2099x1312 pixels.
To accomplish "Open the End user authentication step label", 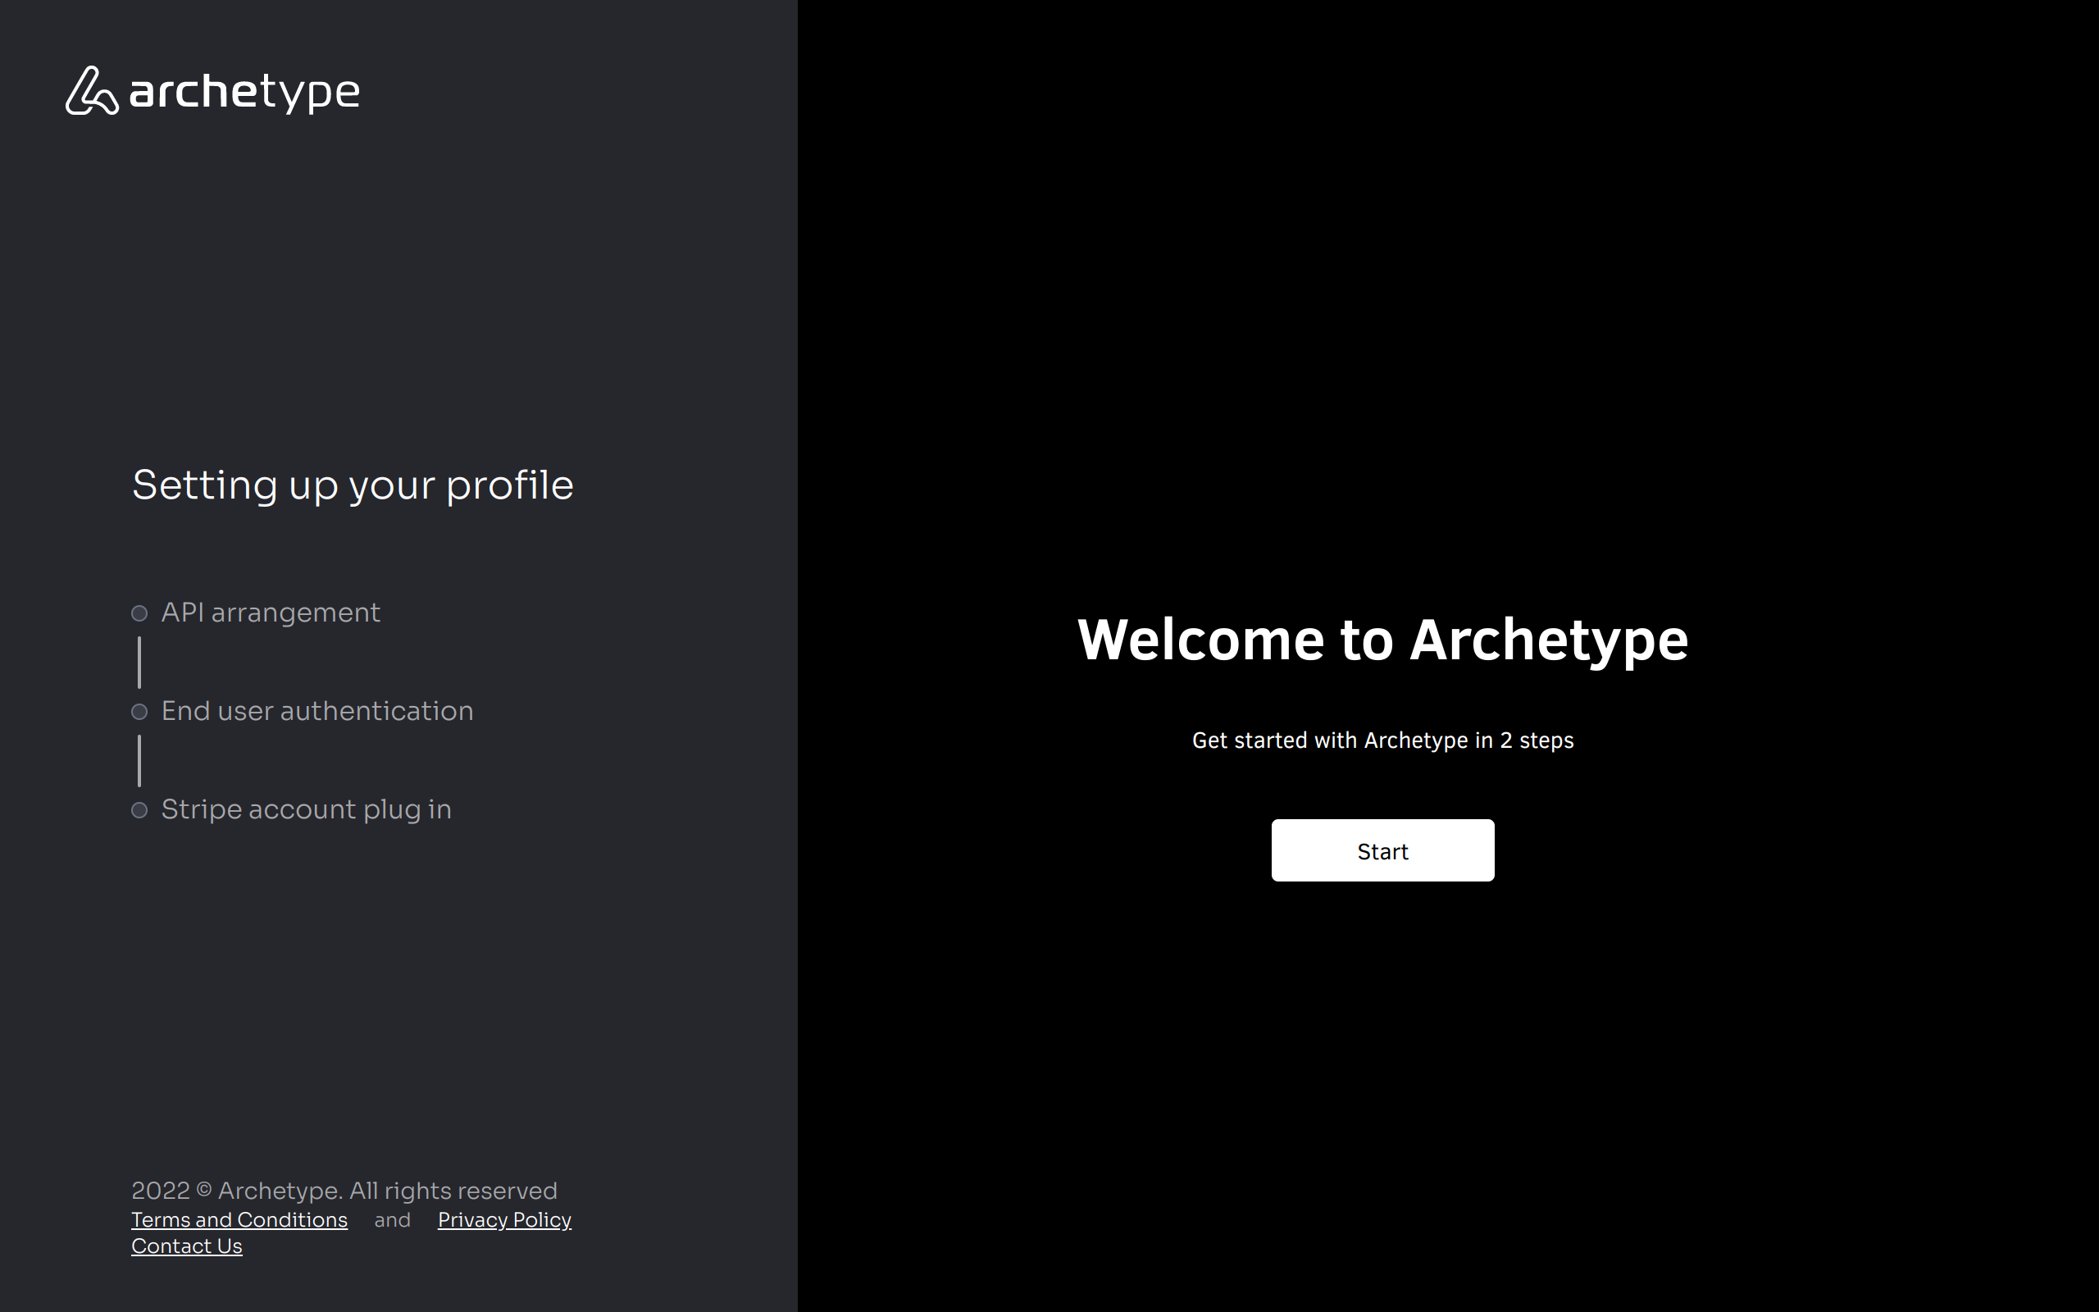I will (317, 711).
